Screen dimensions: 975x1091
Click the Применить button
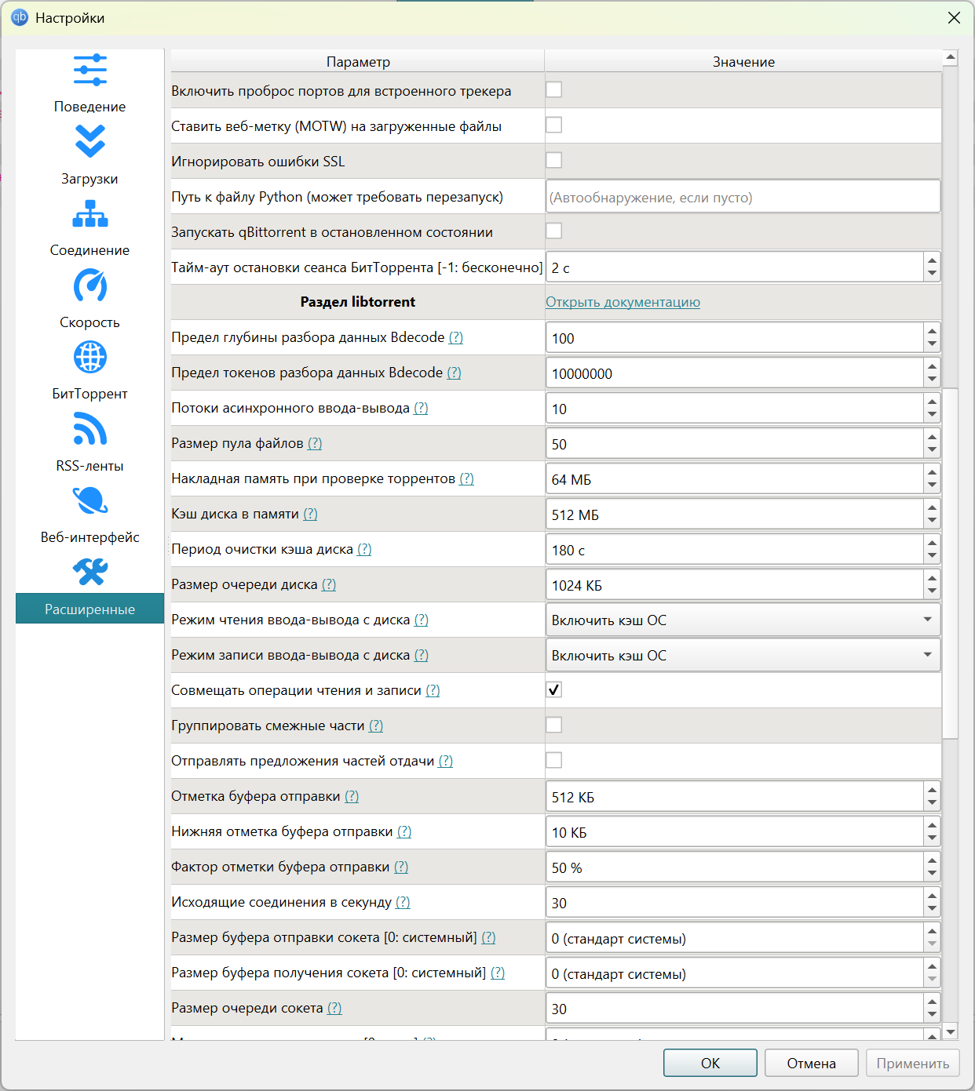(x=913, y=1063)
